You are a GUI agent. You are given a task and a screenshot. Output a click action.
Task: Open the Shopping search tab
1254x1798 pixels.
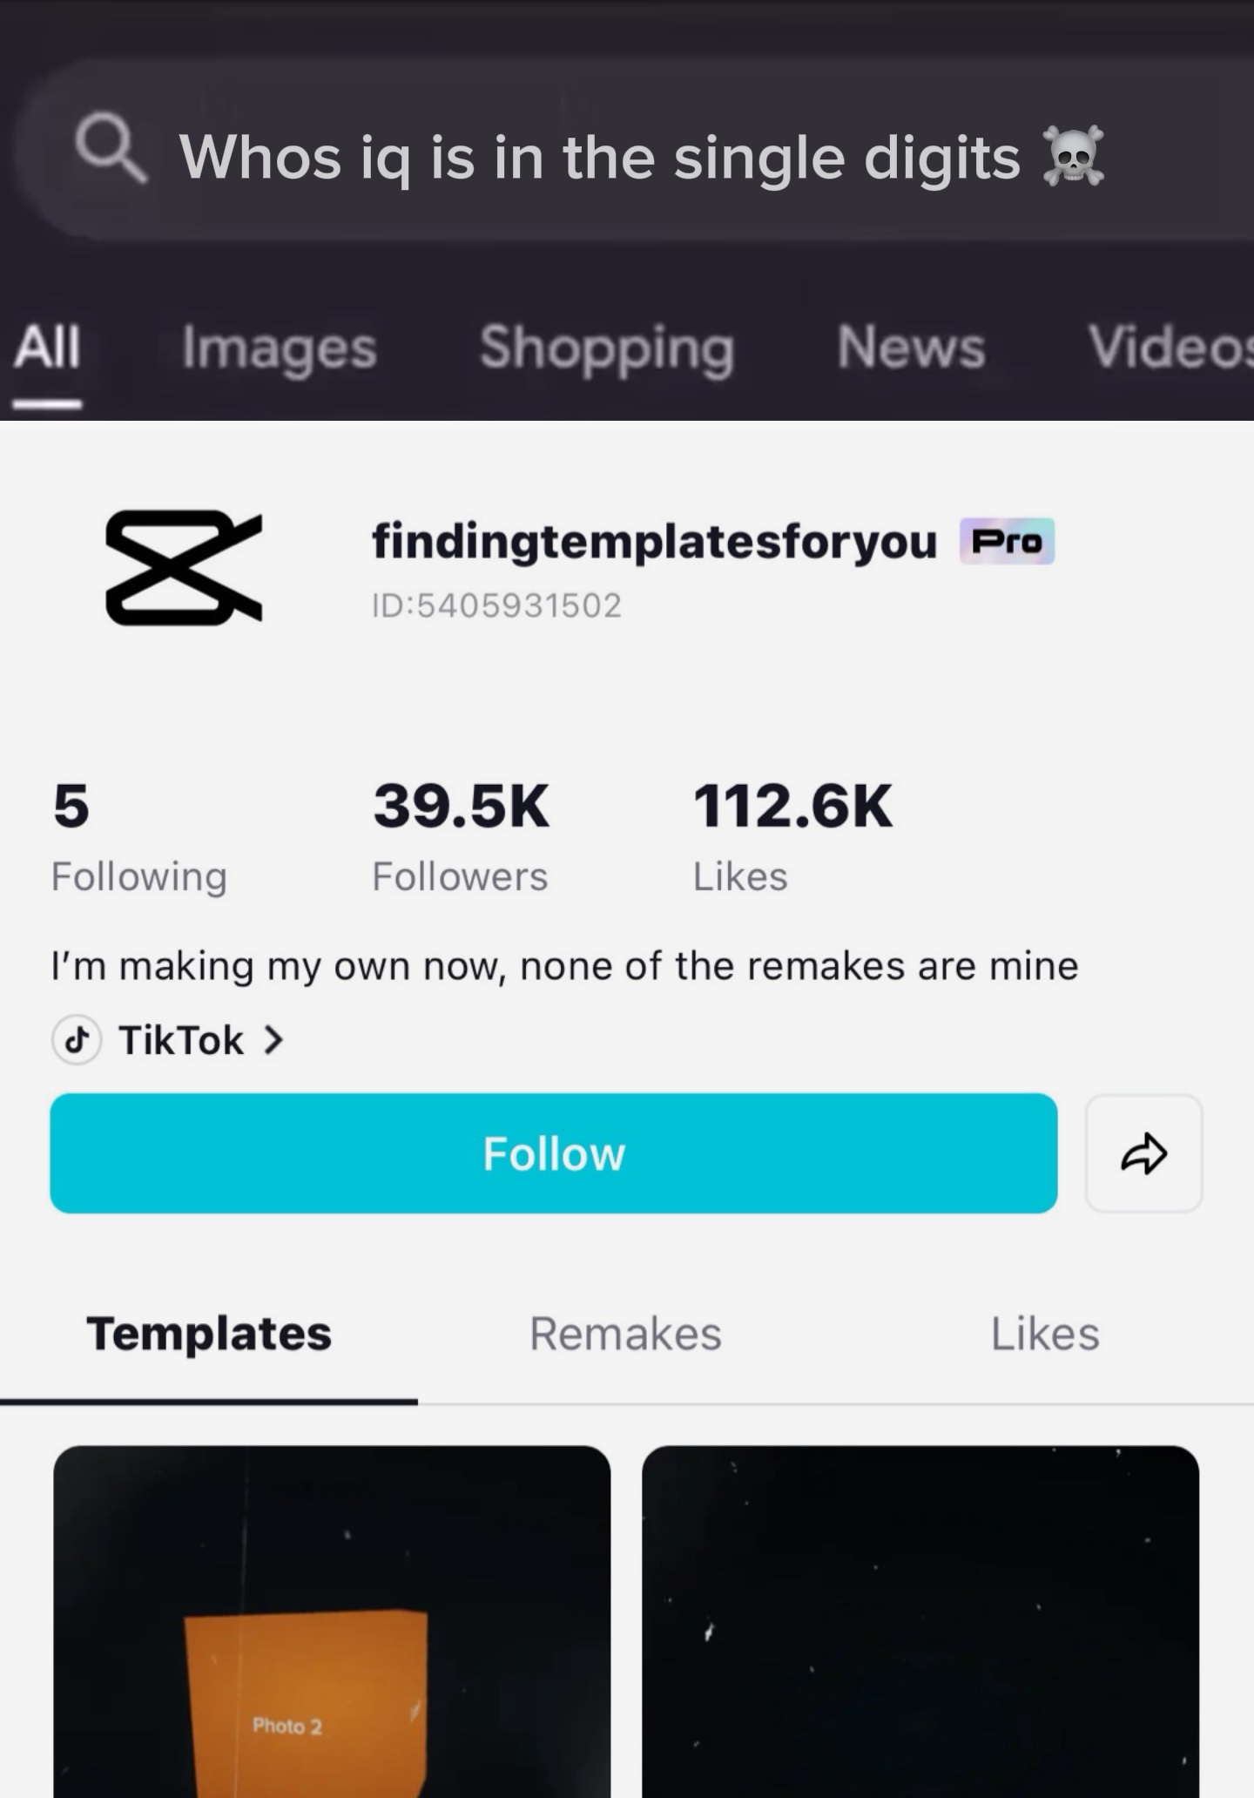[607, 348]
